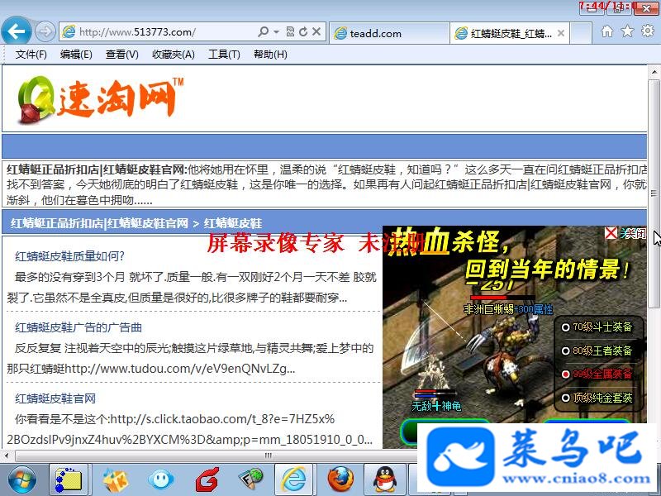This screenshot has width=661, height=496.
Task: Open the 帮助(H) menu
Action: click(x=270, y=55)
